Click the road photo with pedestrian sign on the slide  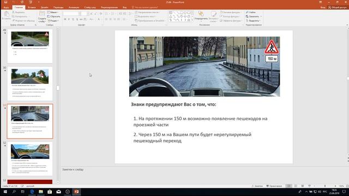click(204, 66)
